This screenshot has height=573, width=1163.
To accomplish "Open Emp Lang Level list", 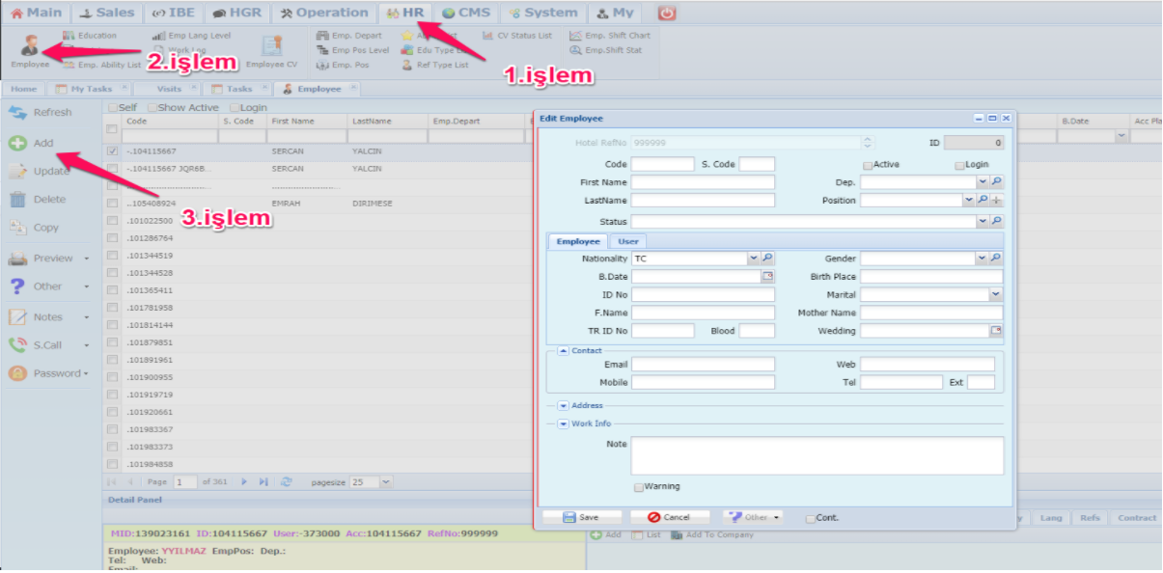I will (192, 36).
